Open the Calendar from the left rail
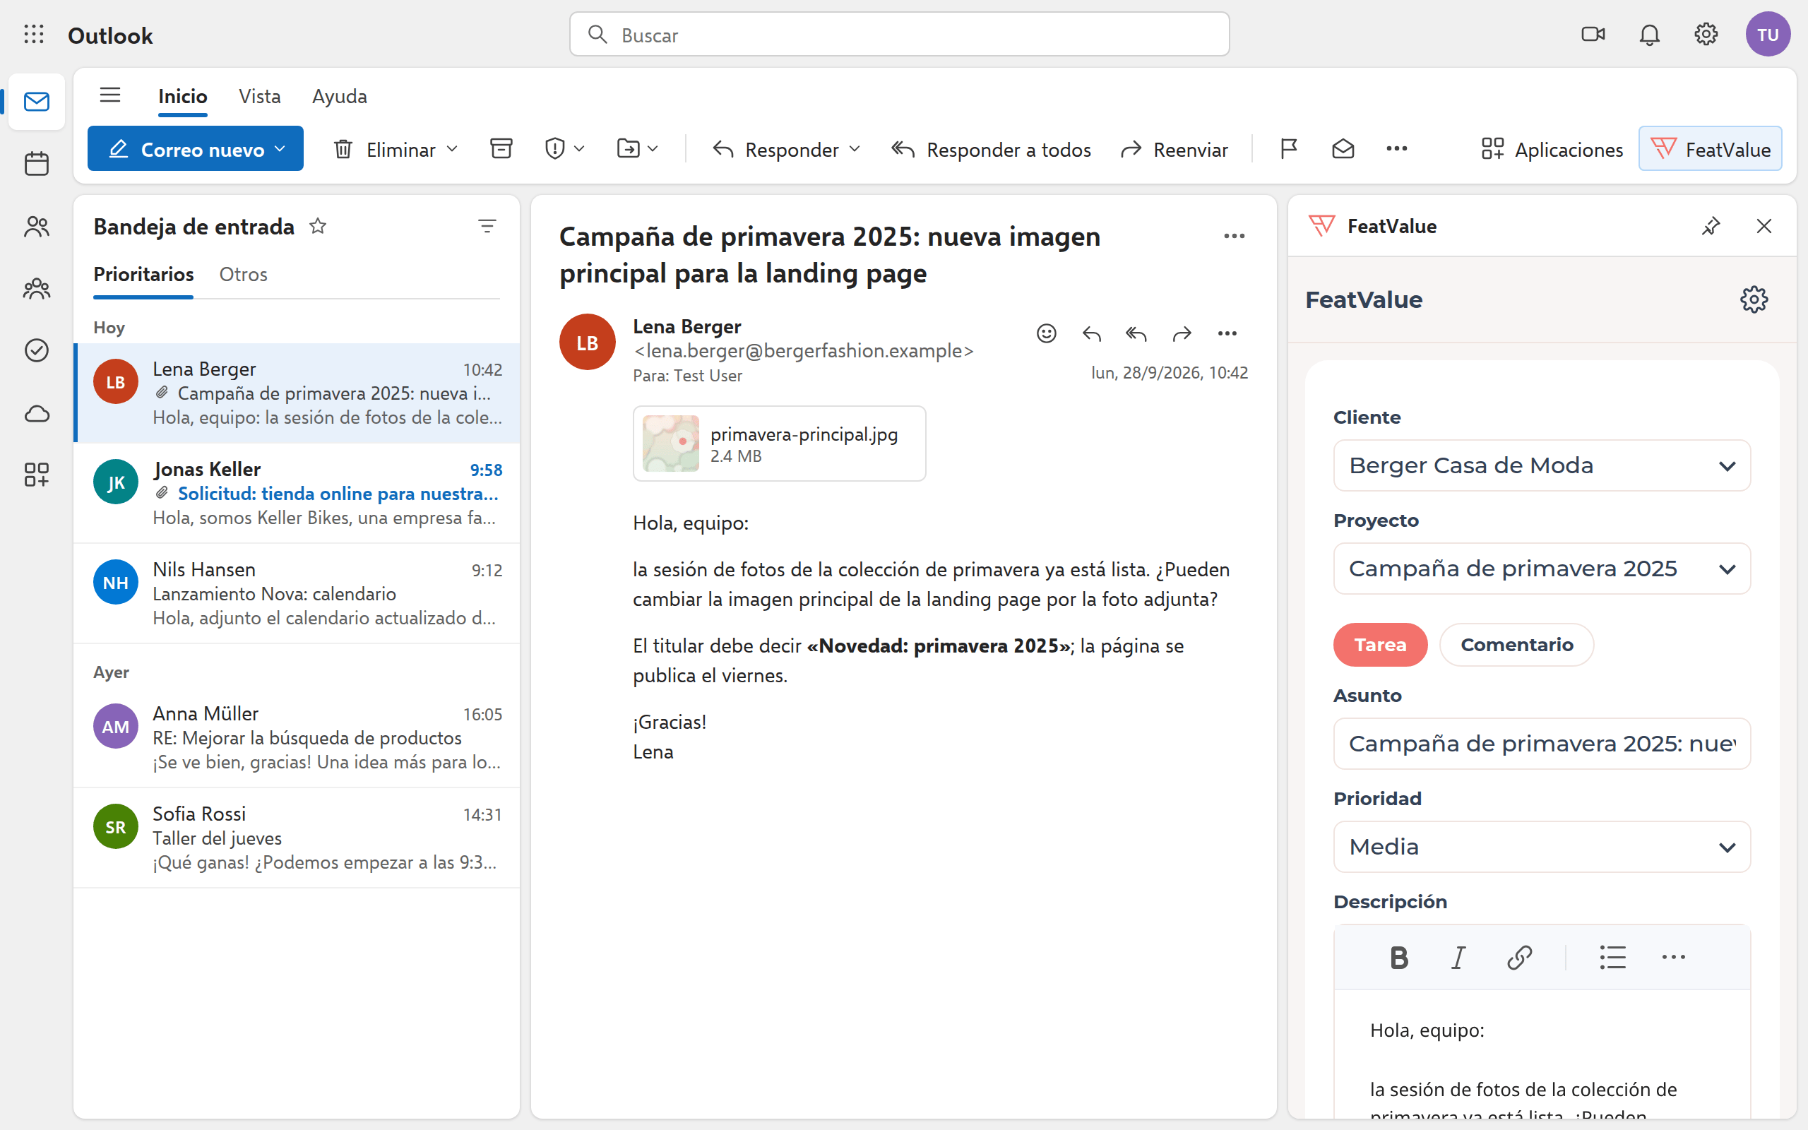This screenshot has width=1808, height=1130. click(37, 164)
